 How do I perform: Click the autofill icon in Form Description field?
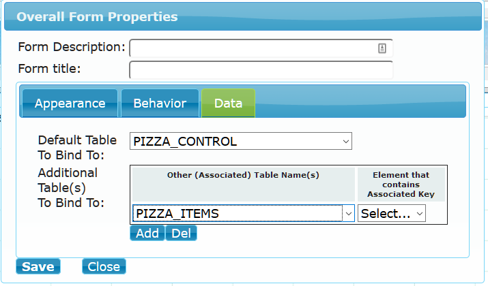[382, 48]
